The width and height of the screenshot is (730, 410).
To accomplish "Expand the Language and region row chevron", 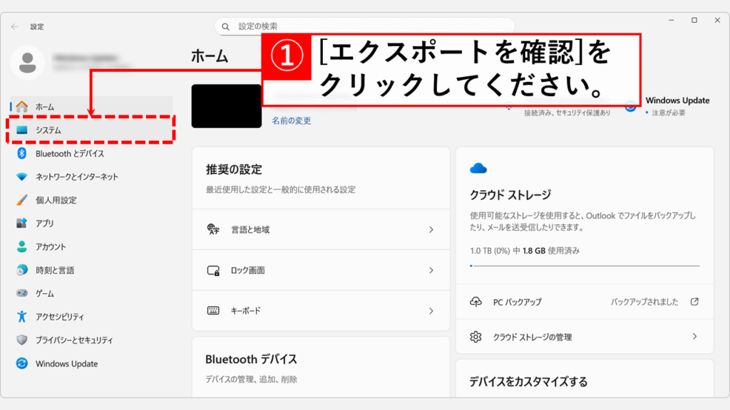I will (431, 230).
